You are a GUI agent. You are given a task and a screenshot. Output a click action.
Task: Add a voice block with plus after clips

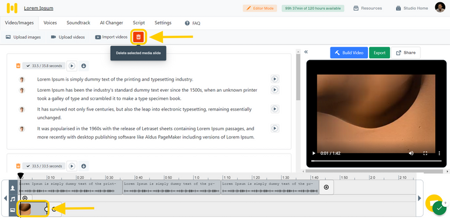[x=326, y=187]
